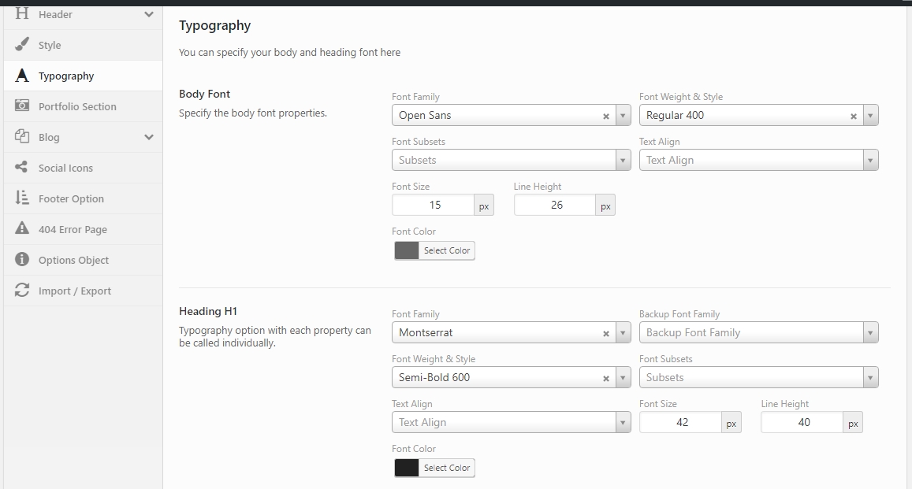Open the Heading H1 Font Subsets dropdown
Screen dimensions: 912x489
coord(758,377)
